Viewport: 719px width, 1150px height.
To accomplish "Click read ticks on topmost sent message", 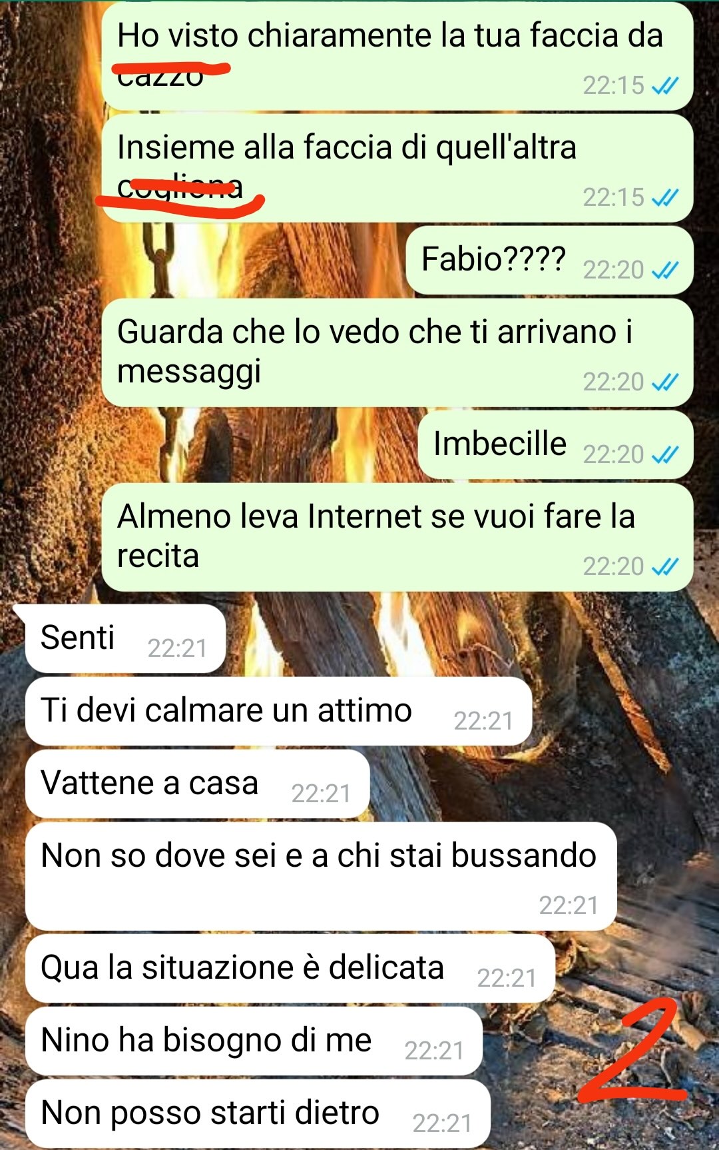I will [x=664, y=85].
